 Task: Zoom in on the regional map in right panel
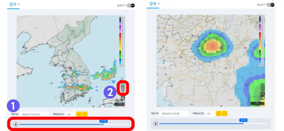pyautogui.click(x=263, y=85)
